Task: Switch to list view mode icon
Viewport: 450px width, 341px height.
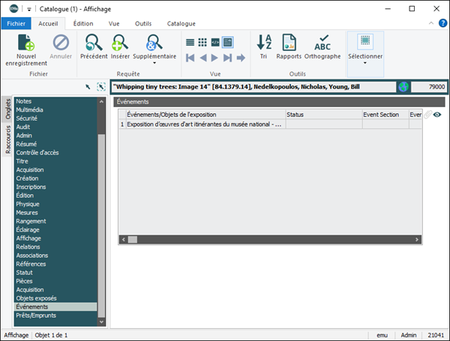Action: pyautogui.click(x=190, y=42)
